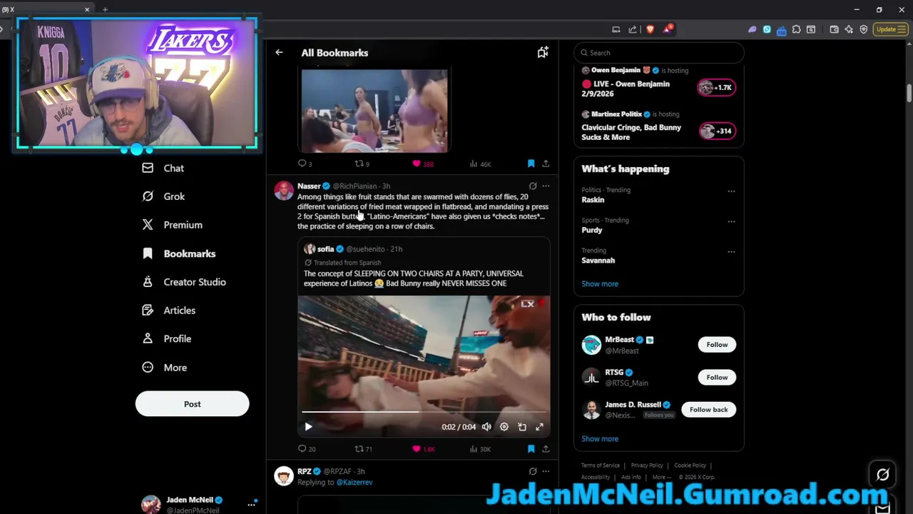Viewport: 913px width, 514px height.
Task: Remove bookmark on the upper post
Action: pos(531,164)
